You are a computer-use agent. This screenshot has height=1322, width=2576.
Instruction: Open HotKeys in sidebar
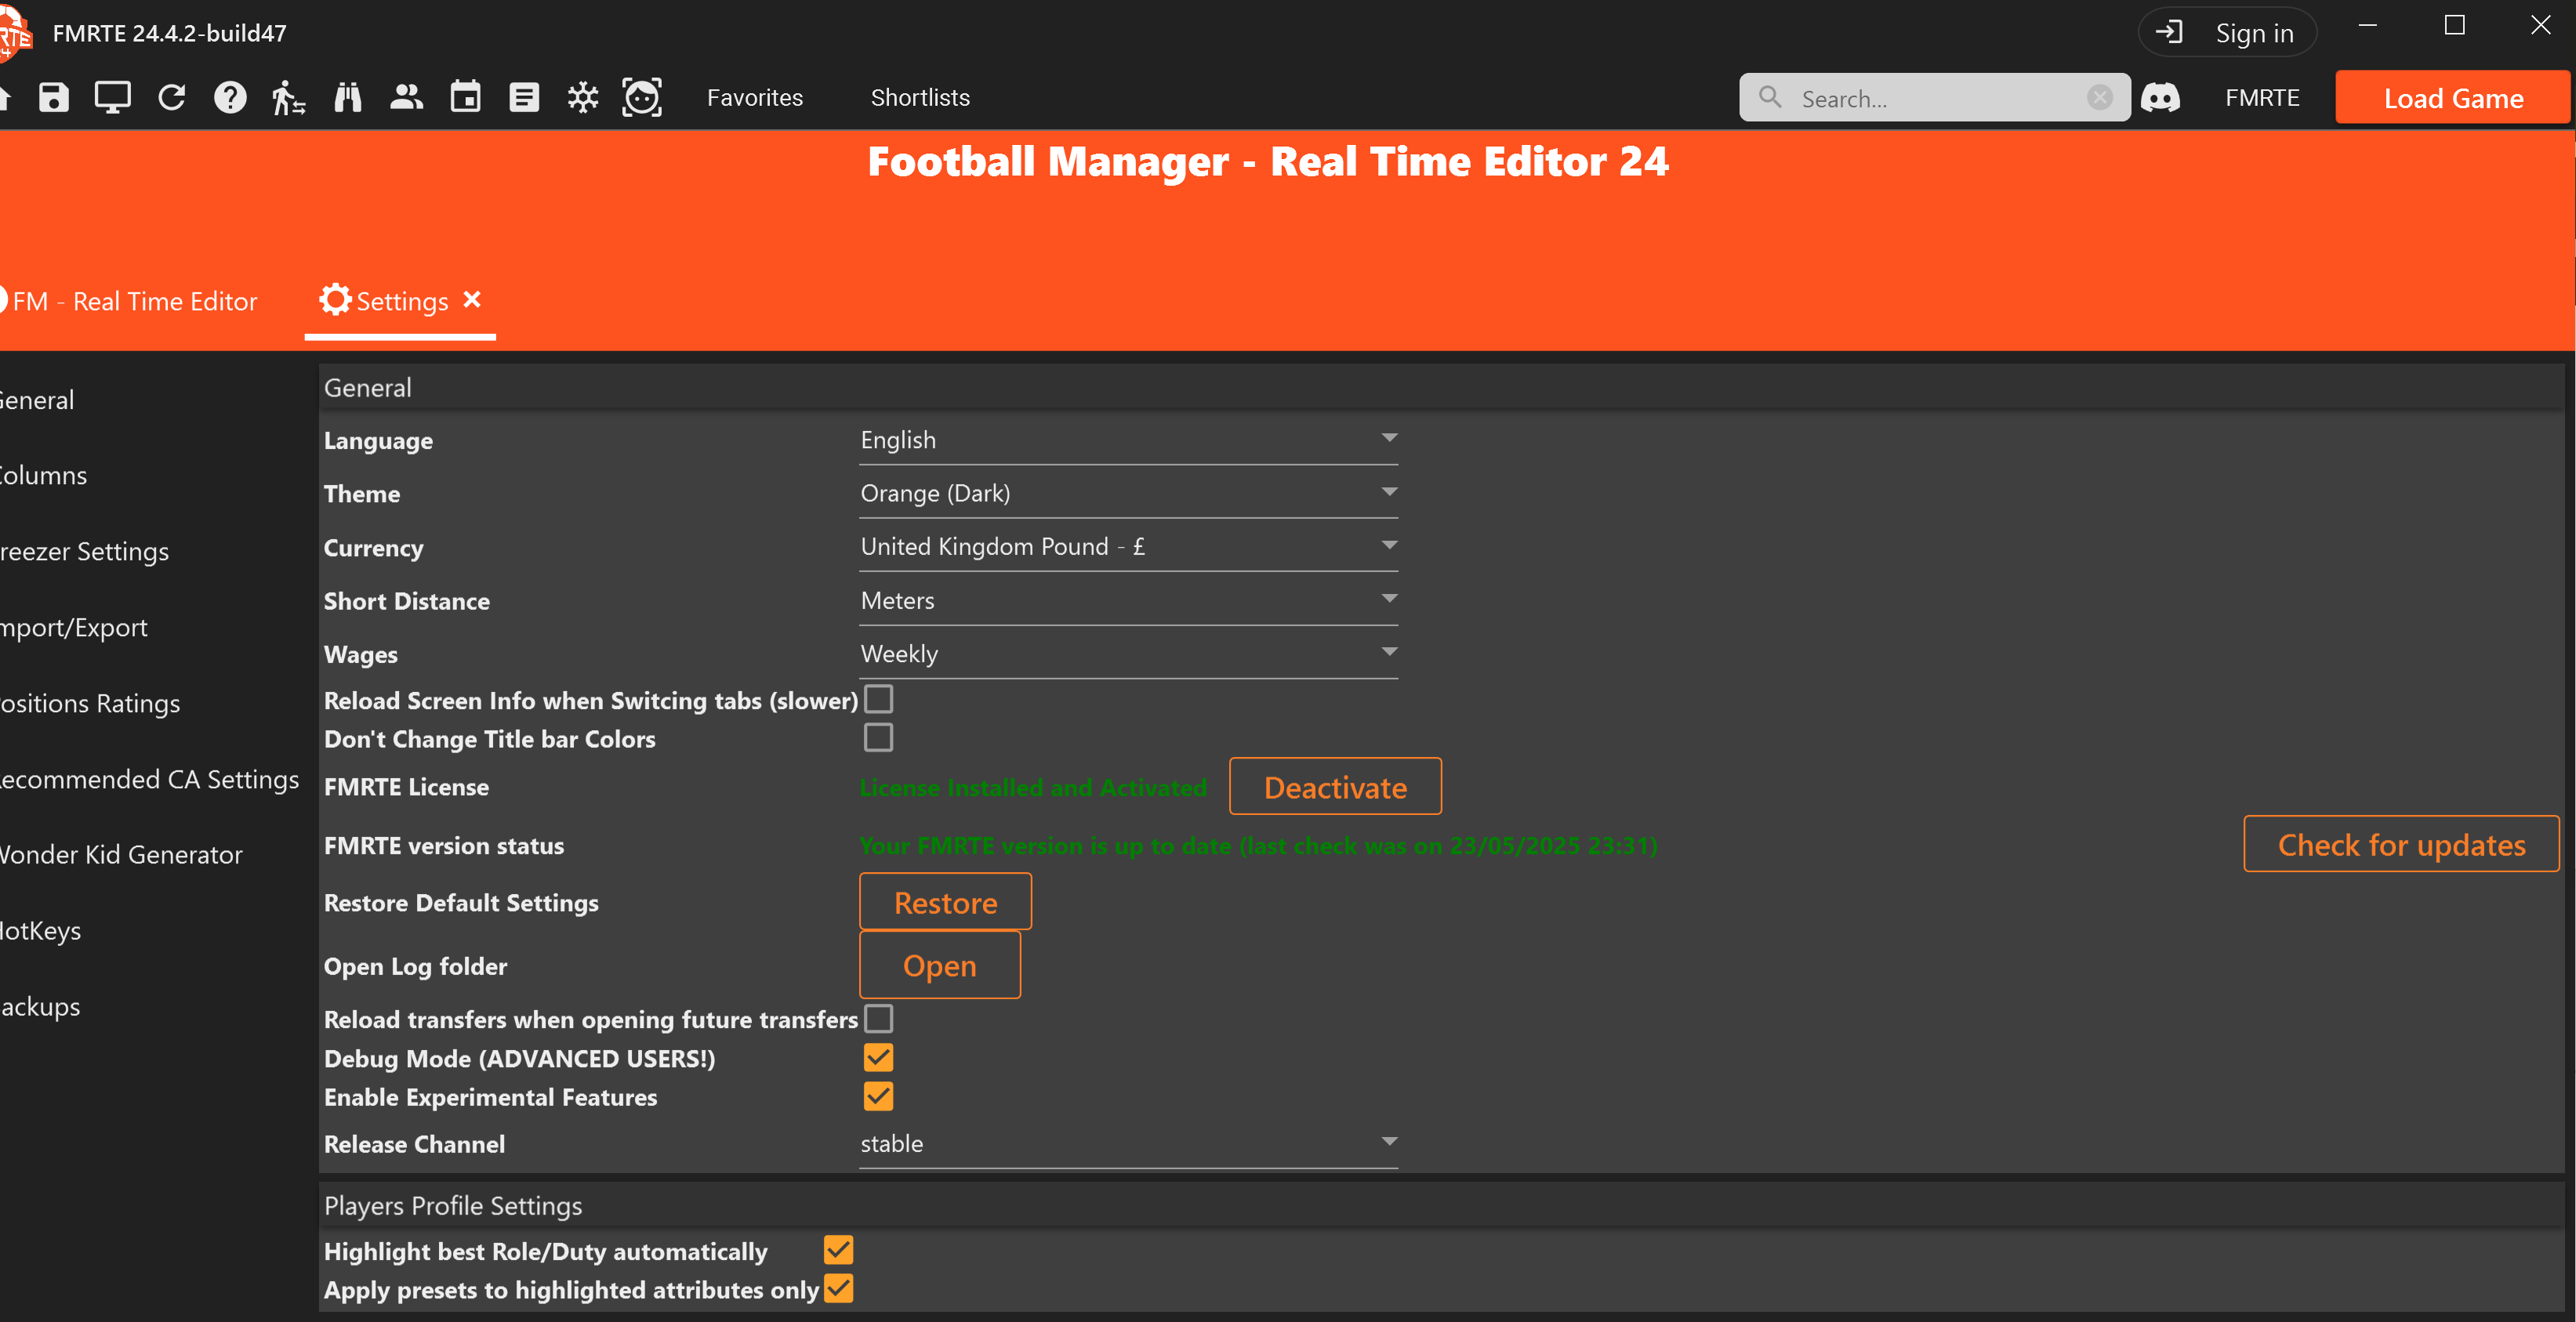click(40, 931)
